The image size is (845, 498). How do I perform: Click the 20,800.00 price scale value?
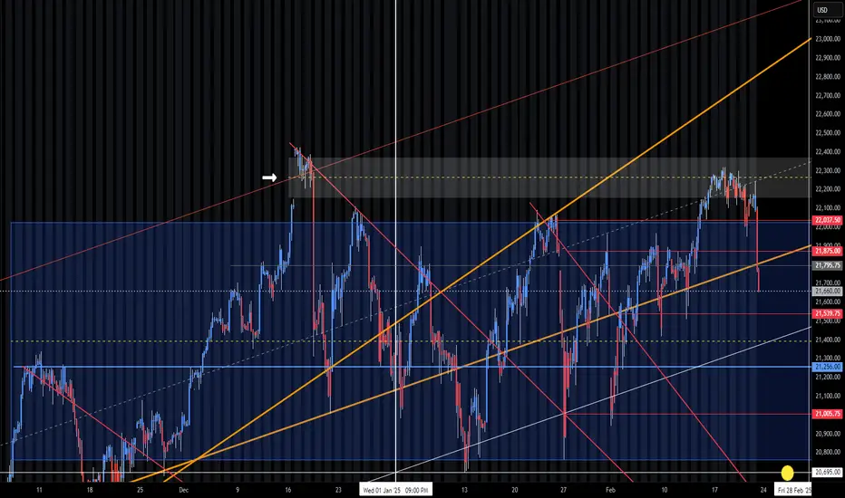click(828, 452)
